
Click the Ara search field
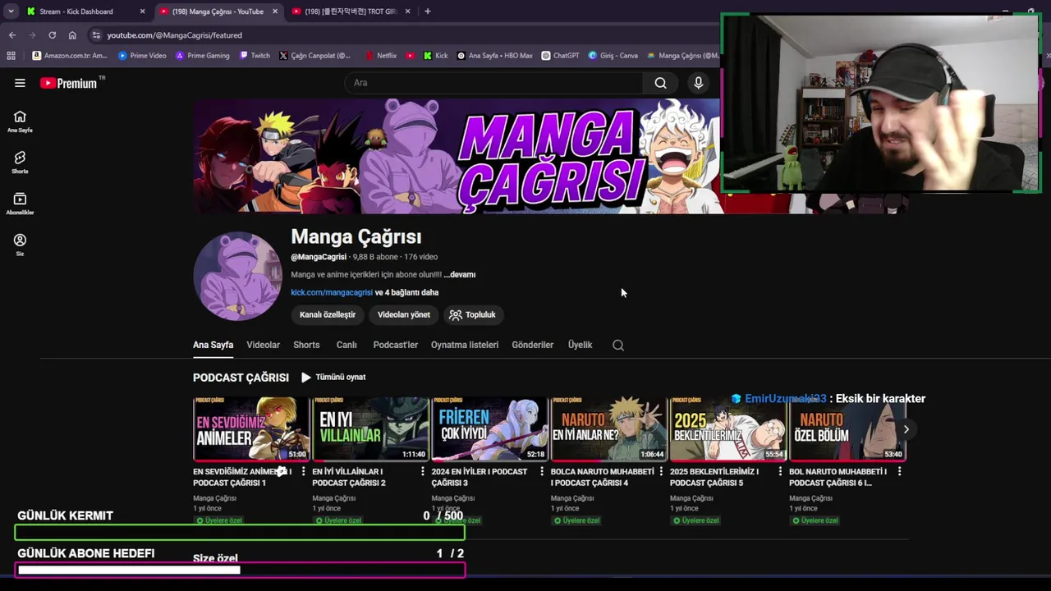pyautogui.click(x=494, y=83)
